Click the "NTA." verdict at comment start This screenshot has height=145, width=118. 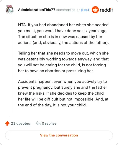coord(22,25)
